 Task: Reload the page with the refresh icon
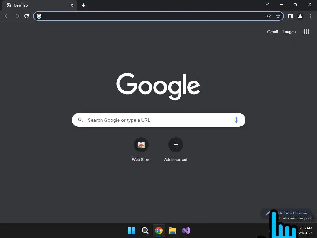coord(27,16)
